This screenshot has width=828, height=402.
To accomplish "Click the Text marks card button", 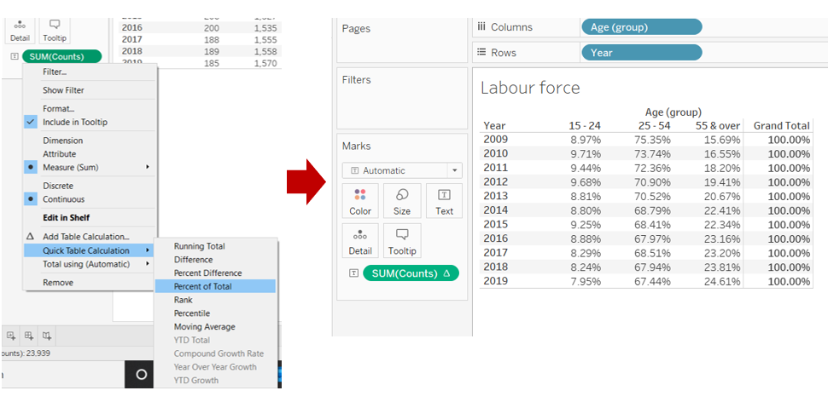I will [444, 201].
